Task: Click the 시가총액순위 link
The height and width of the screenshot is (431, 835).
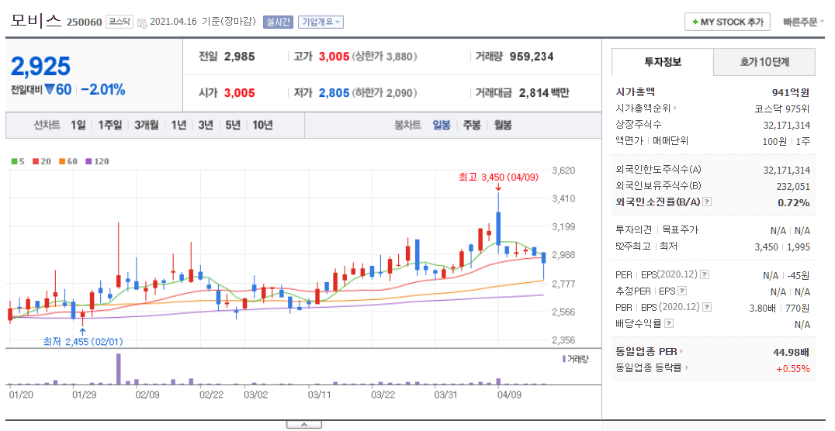Action: (643, 108)
